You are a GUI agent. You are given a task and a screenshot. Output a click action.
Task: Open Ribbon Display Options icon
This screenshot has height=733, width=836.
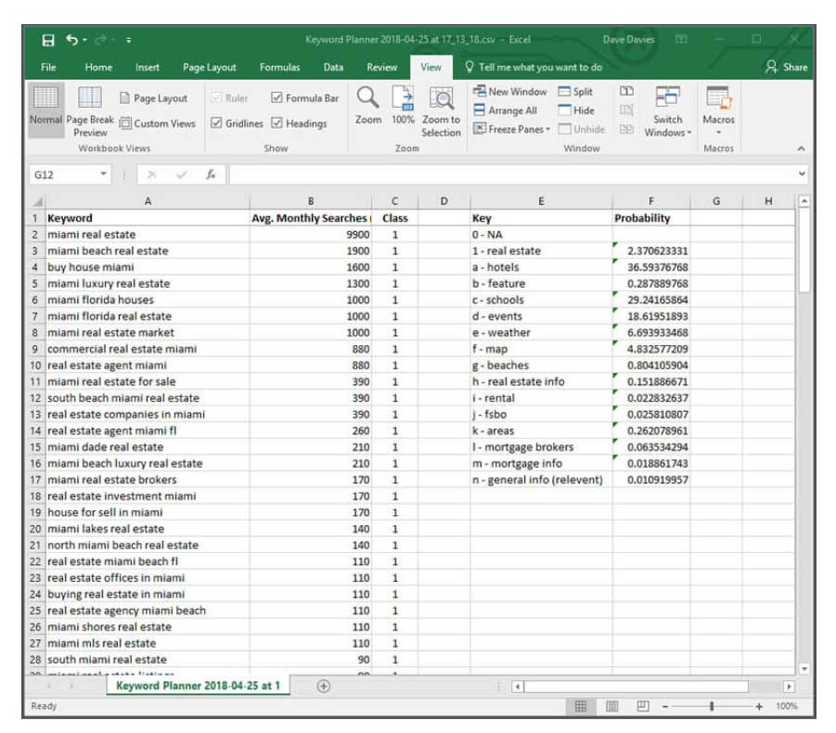pos(681,40)
